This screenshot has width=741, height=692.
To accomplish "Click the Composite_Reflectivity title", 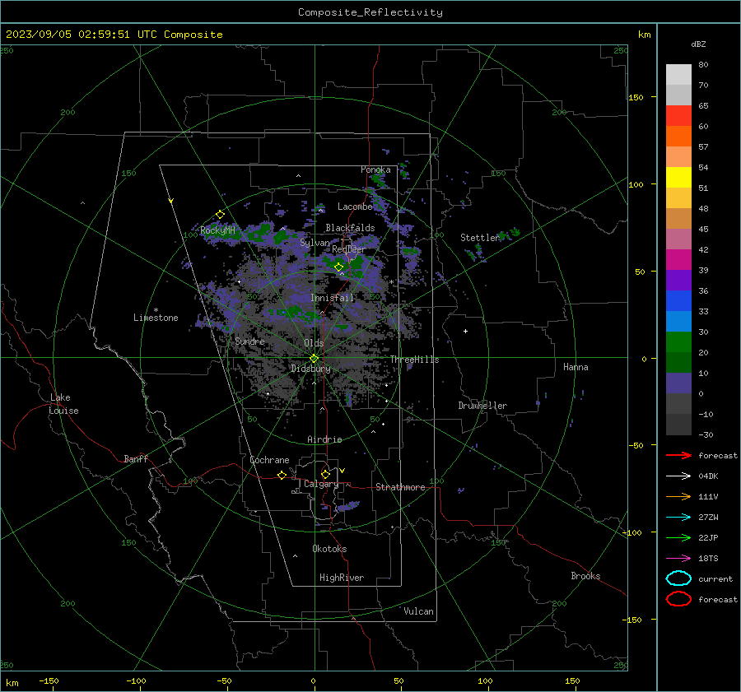I will coord(370,12).
